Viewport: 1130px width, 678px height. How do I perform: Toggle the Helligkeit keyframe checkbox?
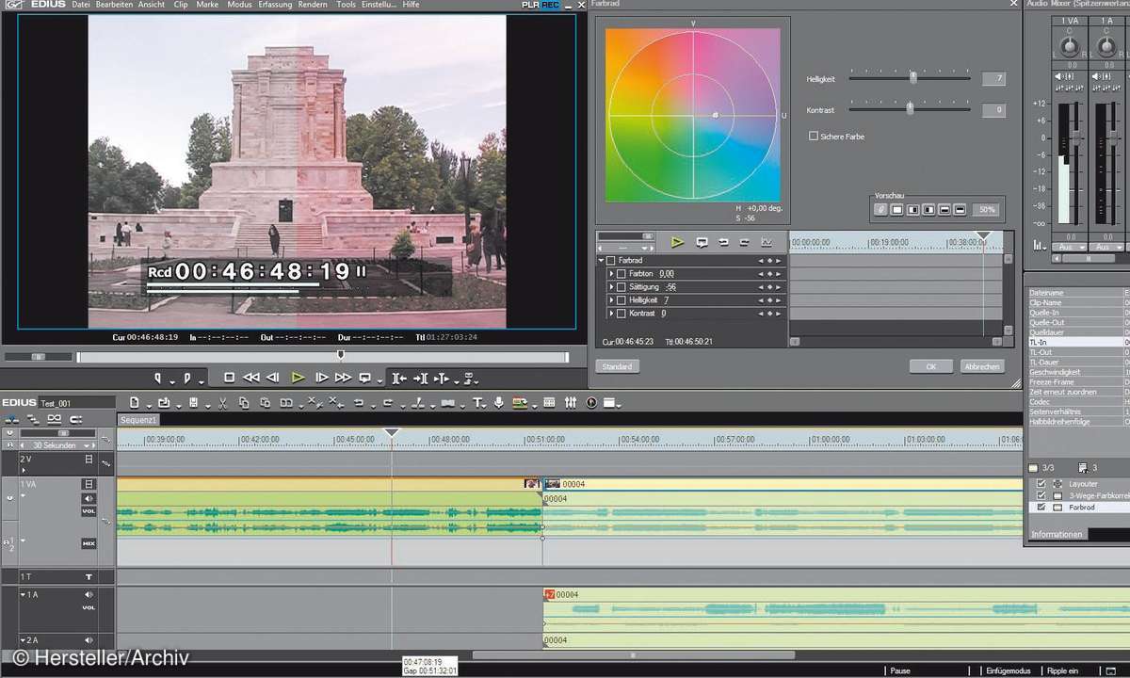621,300
